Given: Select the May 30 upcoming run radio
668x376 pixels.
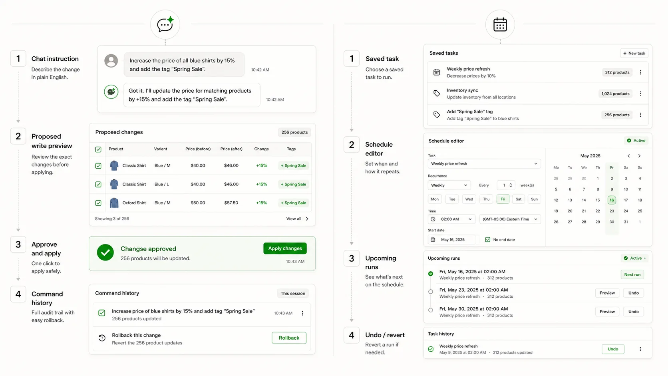Looking at the screenshot, I should click(431, 310).
